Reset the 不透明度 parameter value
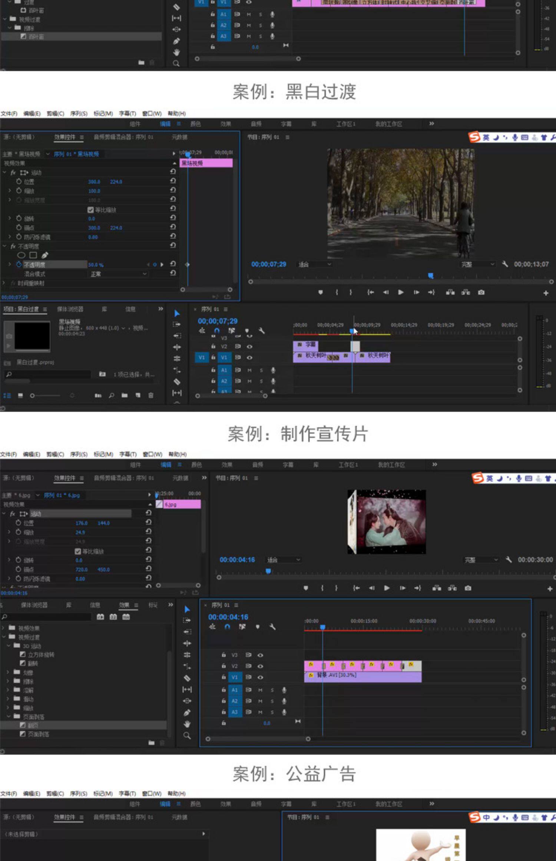This screenshot has width=556, height=861. coord(173,264)
